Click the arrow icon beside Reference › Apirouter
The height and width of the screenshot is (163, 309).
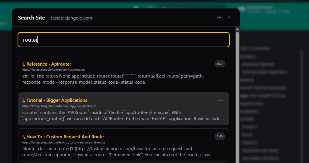[x=24, y=64]
